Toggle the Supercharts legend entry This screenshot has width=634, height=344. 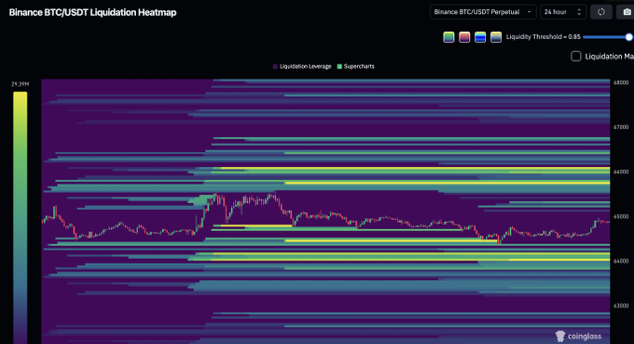[x=356, y=66]
